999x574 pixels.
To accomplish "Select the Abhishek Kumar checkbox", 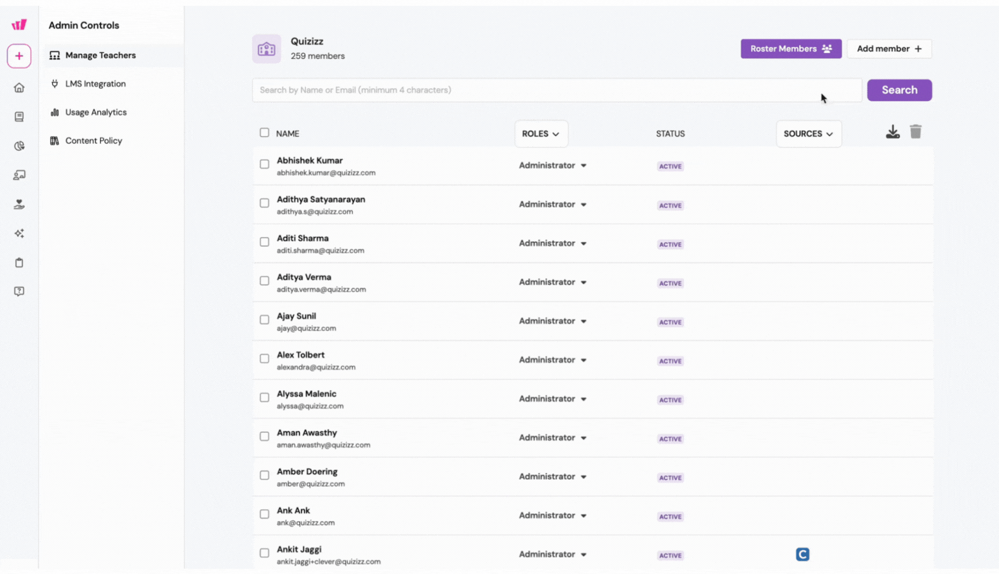I will 264,164.
